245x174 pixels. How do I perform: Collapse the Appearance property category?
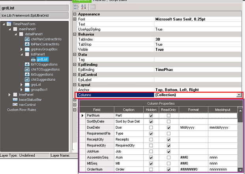coord(75,14)
